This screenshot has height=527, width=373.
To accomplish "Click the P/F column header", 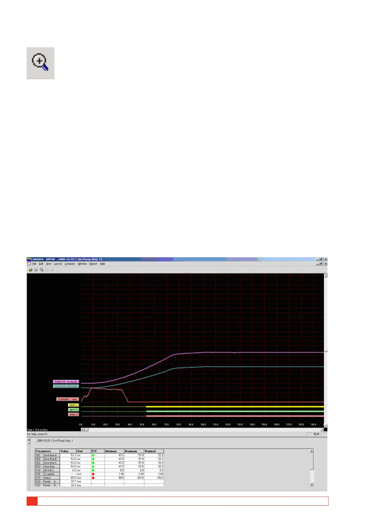I will (x=98, y=451).
